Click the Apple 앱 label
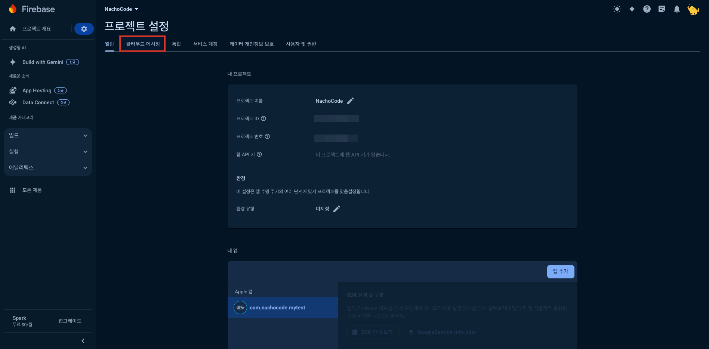The image size is (709, 349). (244, 291)
